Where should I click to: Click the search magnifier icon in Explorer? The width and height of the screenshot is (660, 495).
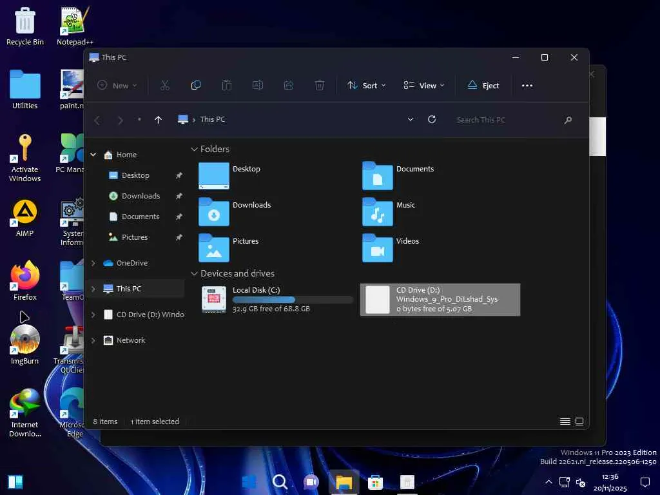[568, 120]
